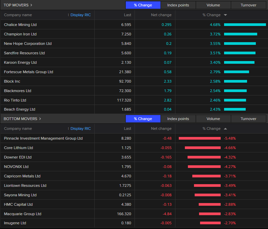
Task: Switch Top Movers to Volume tab
Action: [x=213, y=5]
